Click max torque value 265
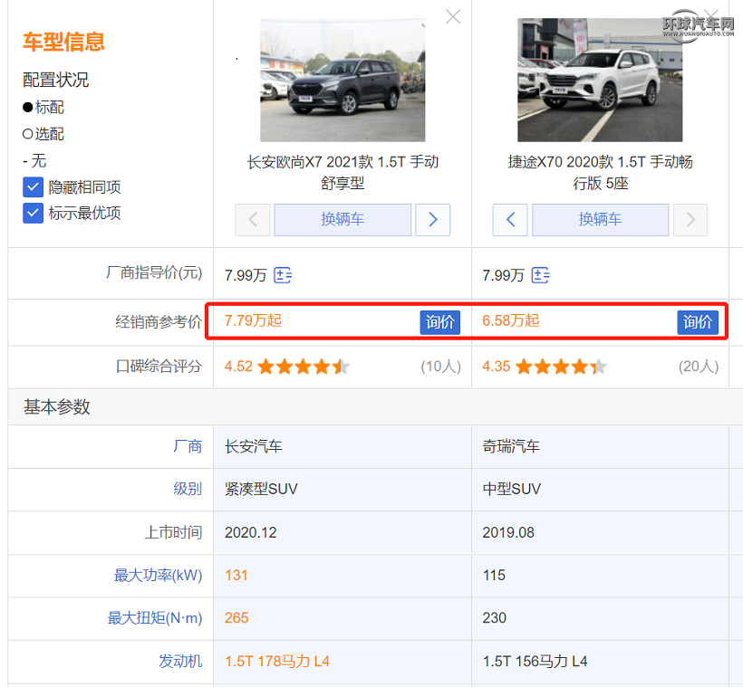This screenshot has width=743, height=687. (236, 618)
